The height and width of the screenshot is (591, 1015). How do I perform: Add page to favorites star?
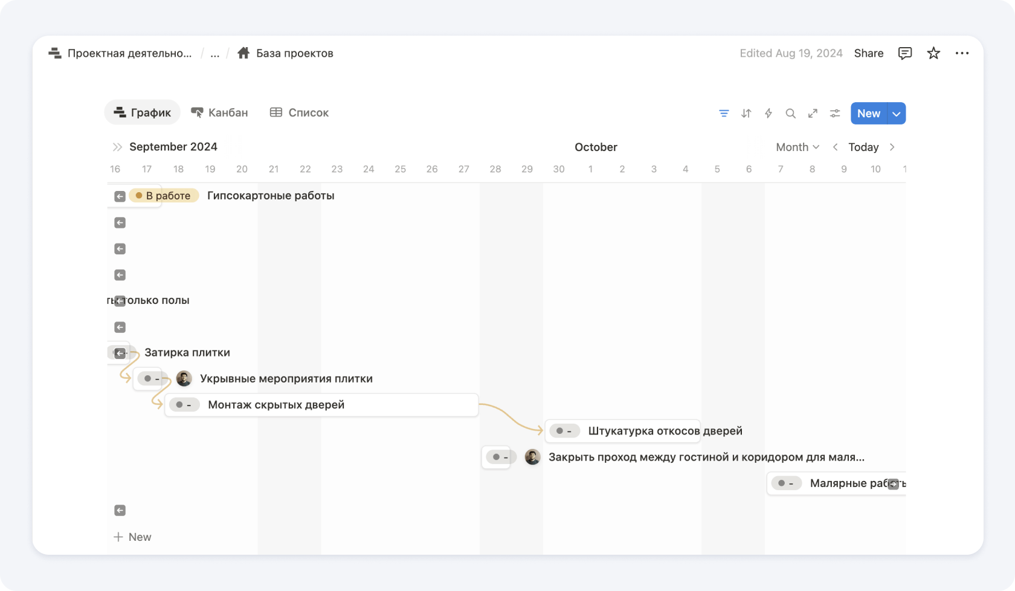coord(933,53)
